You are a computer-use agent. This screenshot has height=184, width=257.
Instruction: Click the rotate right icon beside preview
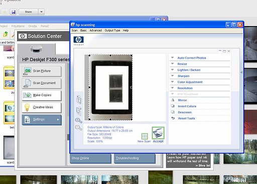coord(79,111)
